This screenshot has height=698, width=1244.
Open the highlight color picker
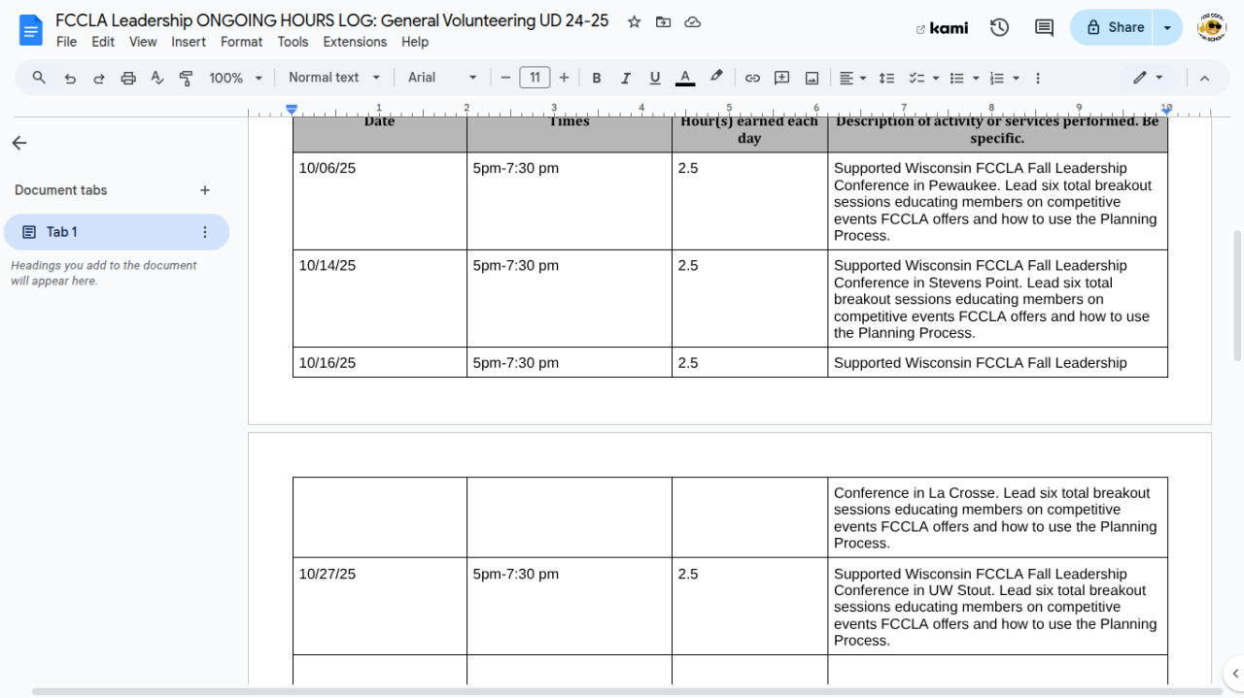coord(716,78)
